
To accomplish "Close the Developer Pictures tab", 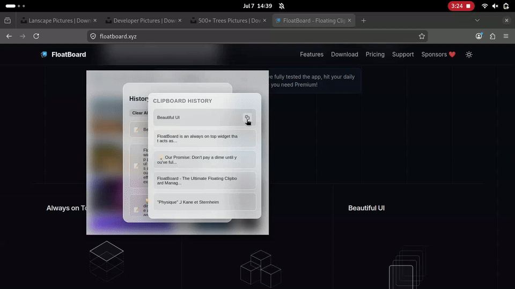I will 180,20.
